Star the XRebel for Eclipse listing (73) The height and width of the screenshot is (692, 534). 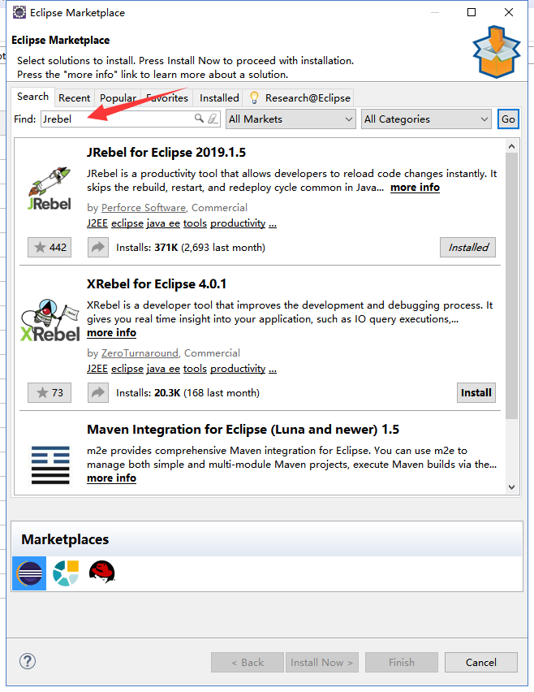50,393
